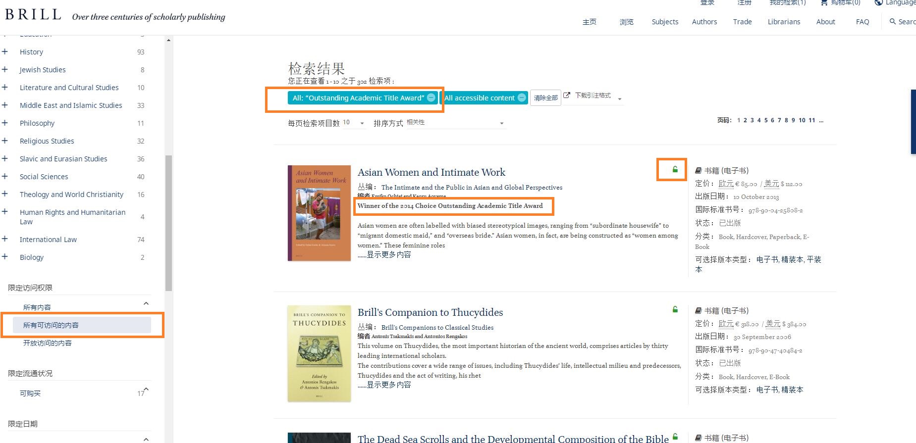Image resolution: width=916 pixels, height=443 pixels.
Task: Open Asian Women and Intimate Work title
Action: click(431, 172)
